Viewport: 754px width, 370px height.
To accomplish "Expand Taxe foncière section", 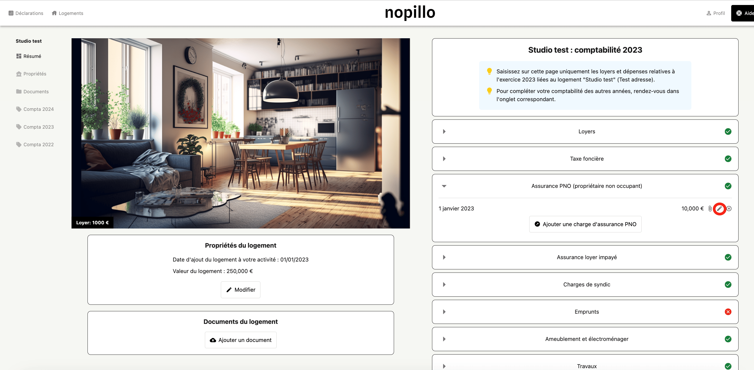I will point(444,159).
